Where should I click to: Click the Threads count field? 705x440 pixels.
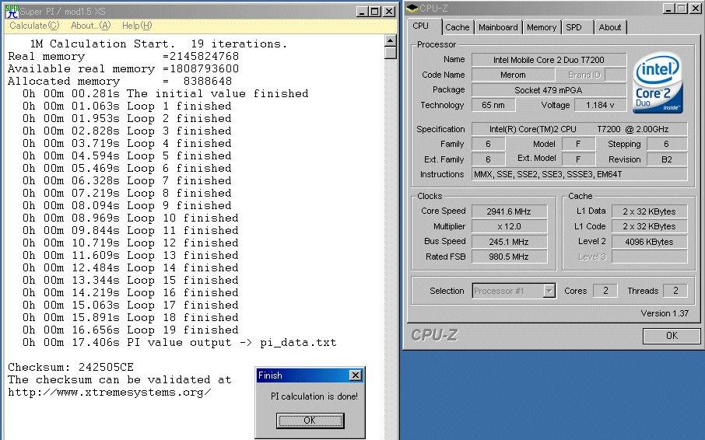pyautogui.click(x=675, y=291)
